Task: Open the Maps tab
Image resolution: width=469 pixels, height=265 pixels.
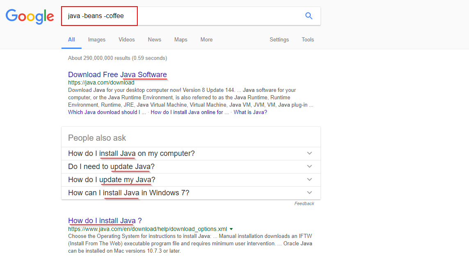Action: coord(181,39)
